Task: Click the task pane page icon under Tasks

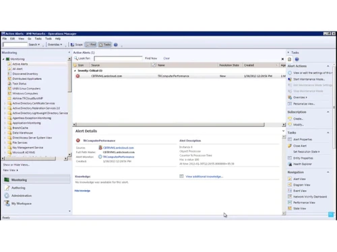Action: (x=290, y=59)
